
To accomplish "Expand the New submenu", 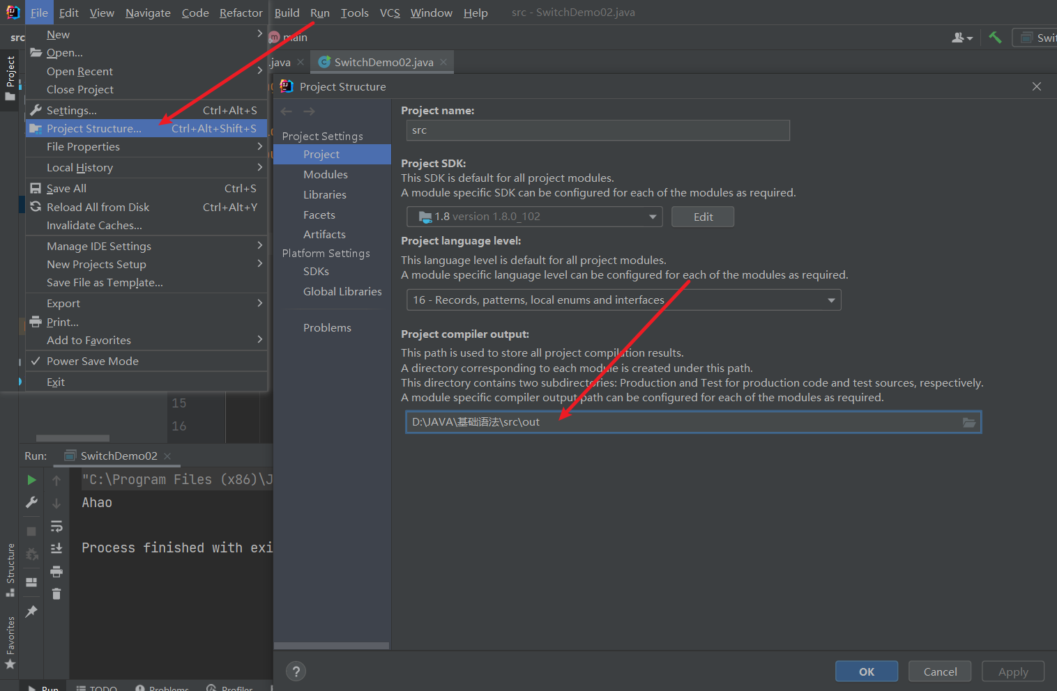I will (x=146, y=34).
